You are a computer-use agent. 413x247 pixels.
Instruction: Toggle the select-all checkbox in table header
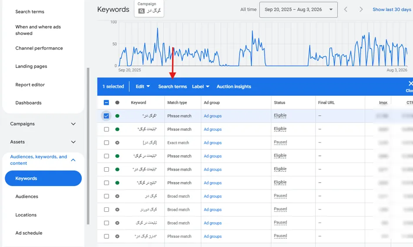click(x=106, y=102)
